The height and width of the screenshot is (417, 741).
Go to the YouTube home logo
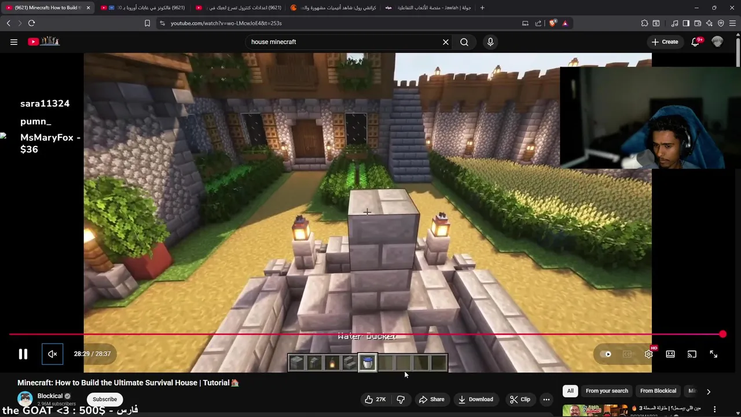point(44,42)
